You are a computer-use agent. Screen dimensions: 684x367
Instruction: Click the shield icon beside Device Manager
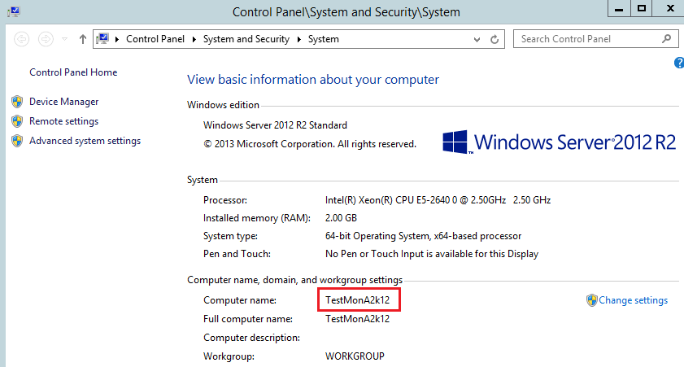tap(16, 102)
